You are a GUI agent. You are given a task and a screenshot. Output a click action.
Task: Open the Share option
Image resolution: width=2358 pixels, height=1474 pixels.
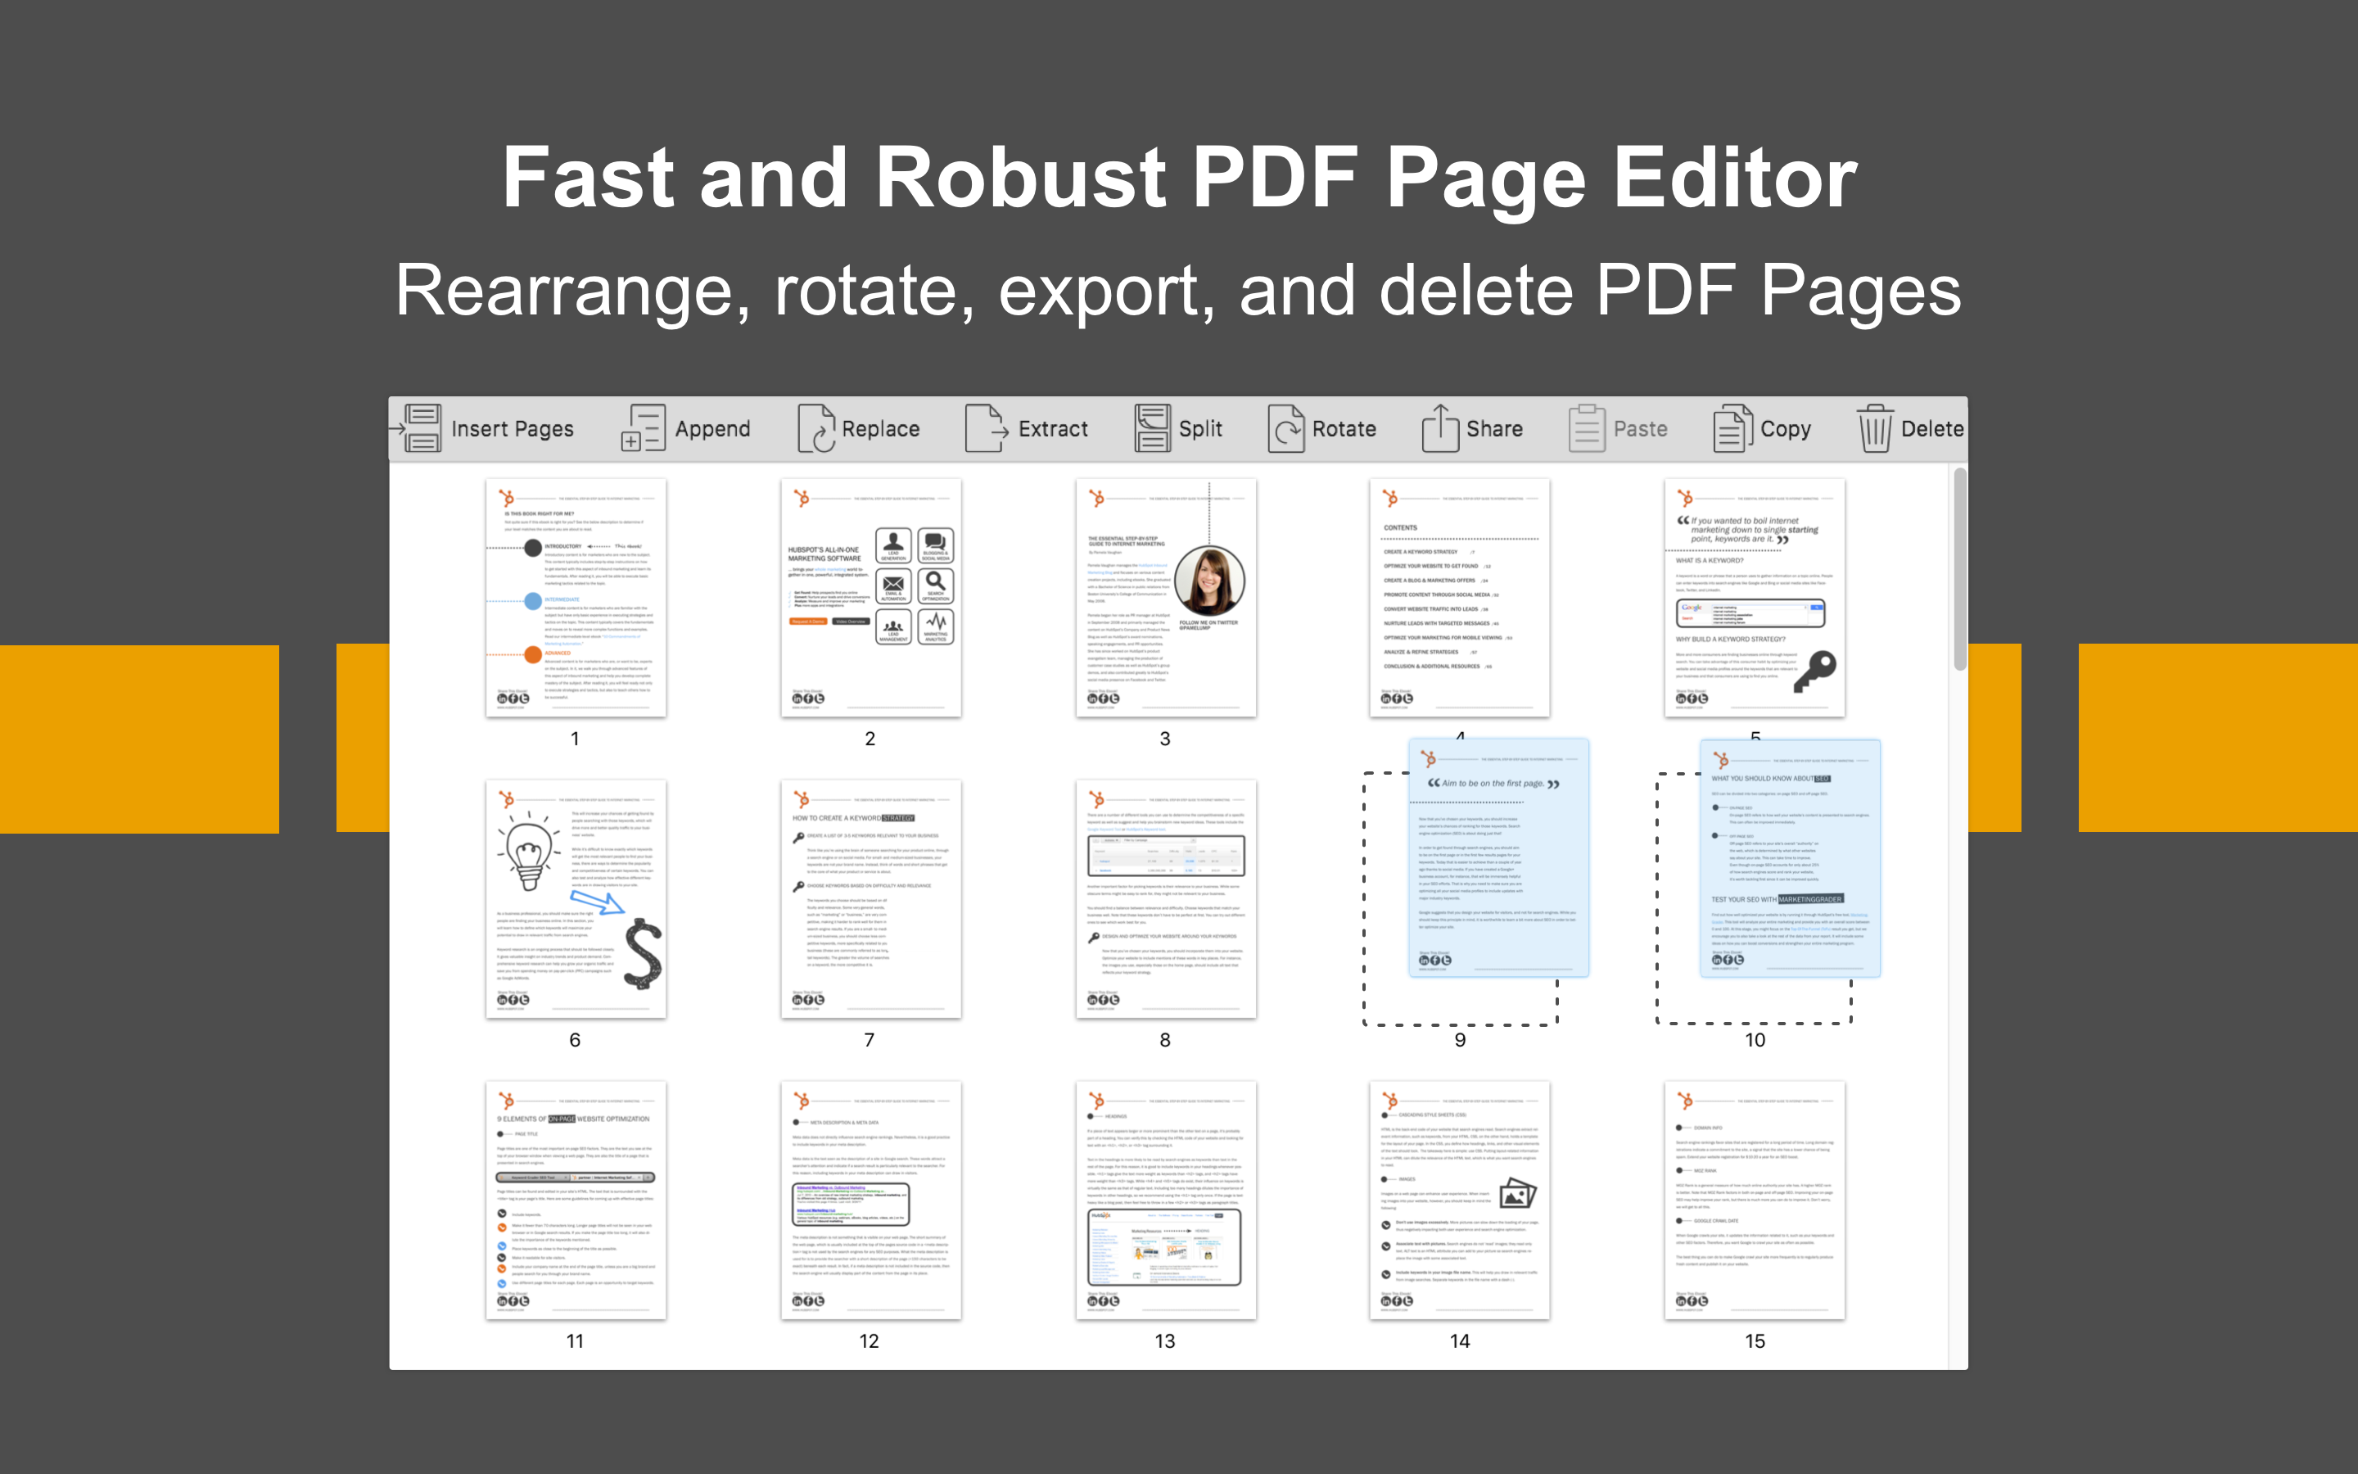[x=1473, y=428]
